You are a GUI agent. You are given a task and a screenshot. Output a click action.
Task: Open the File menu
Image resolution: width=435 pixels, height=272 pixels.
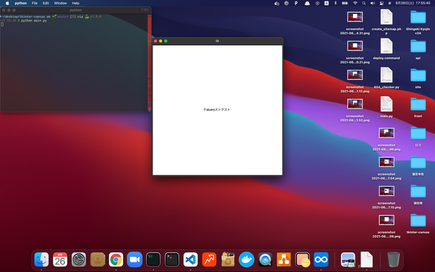tap(35, 3)
